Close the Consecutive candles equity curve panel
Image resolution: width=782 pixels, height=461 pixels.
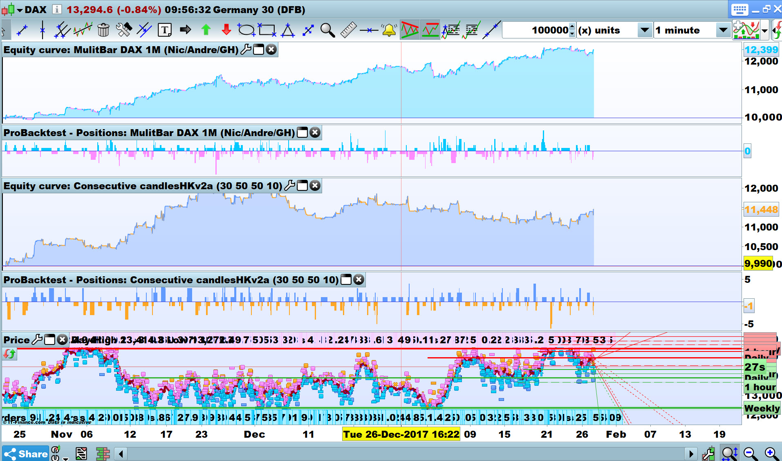pos(315,186)
